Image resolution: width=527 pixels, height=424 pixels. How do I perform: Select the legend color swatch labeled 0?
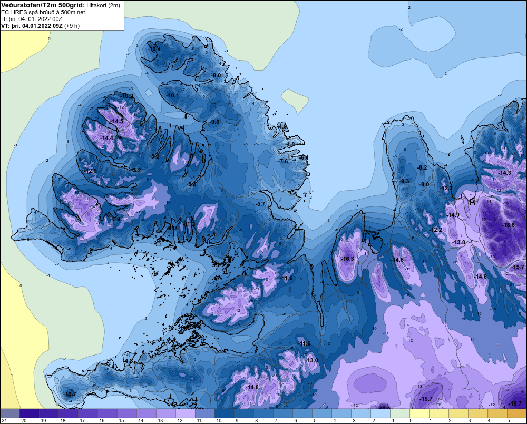coord(419,413)
